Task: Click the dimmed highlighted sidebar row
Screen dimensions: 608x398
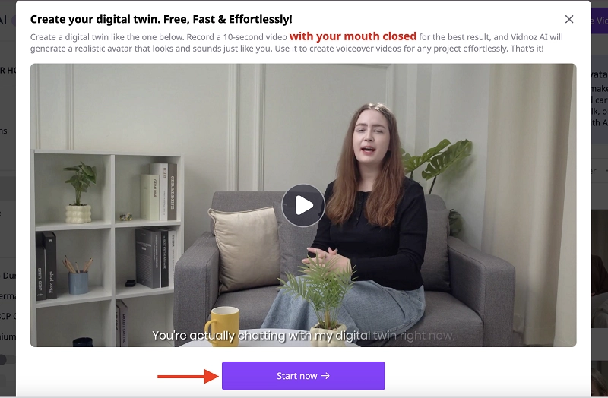Action: (x=8, y=188)
